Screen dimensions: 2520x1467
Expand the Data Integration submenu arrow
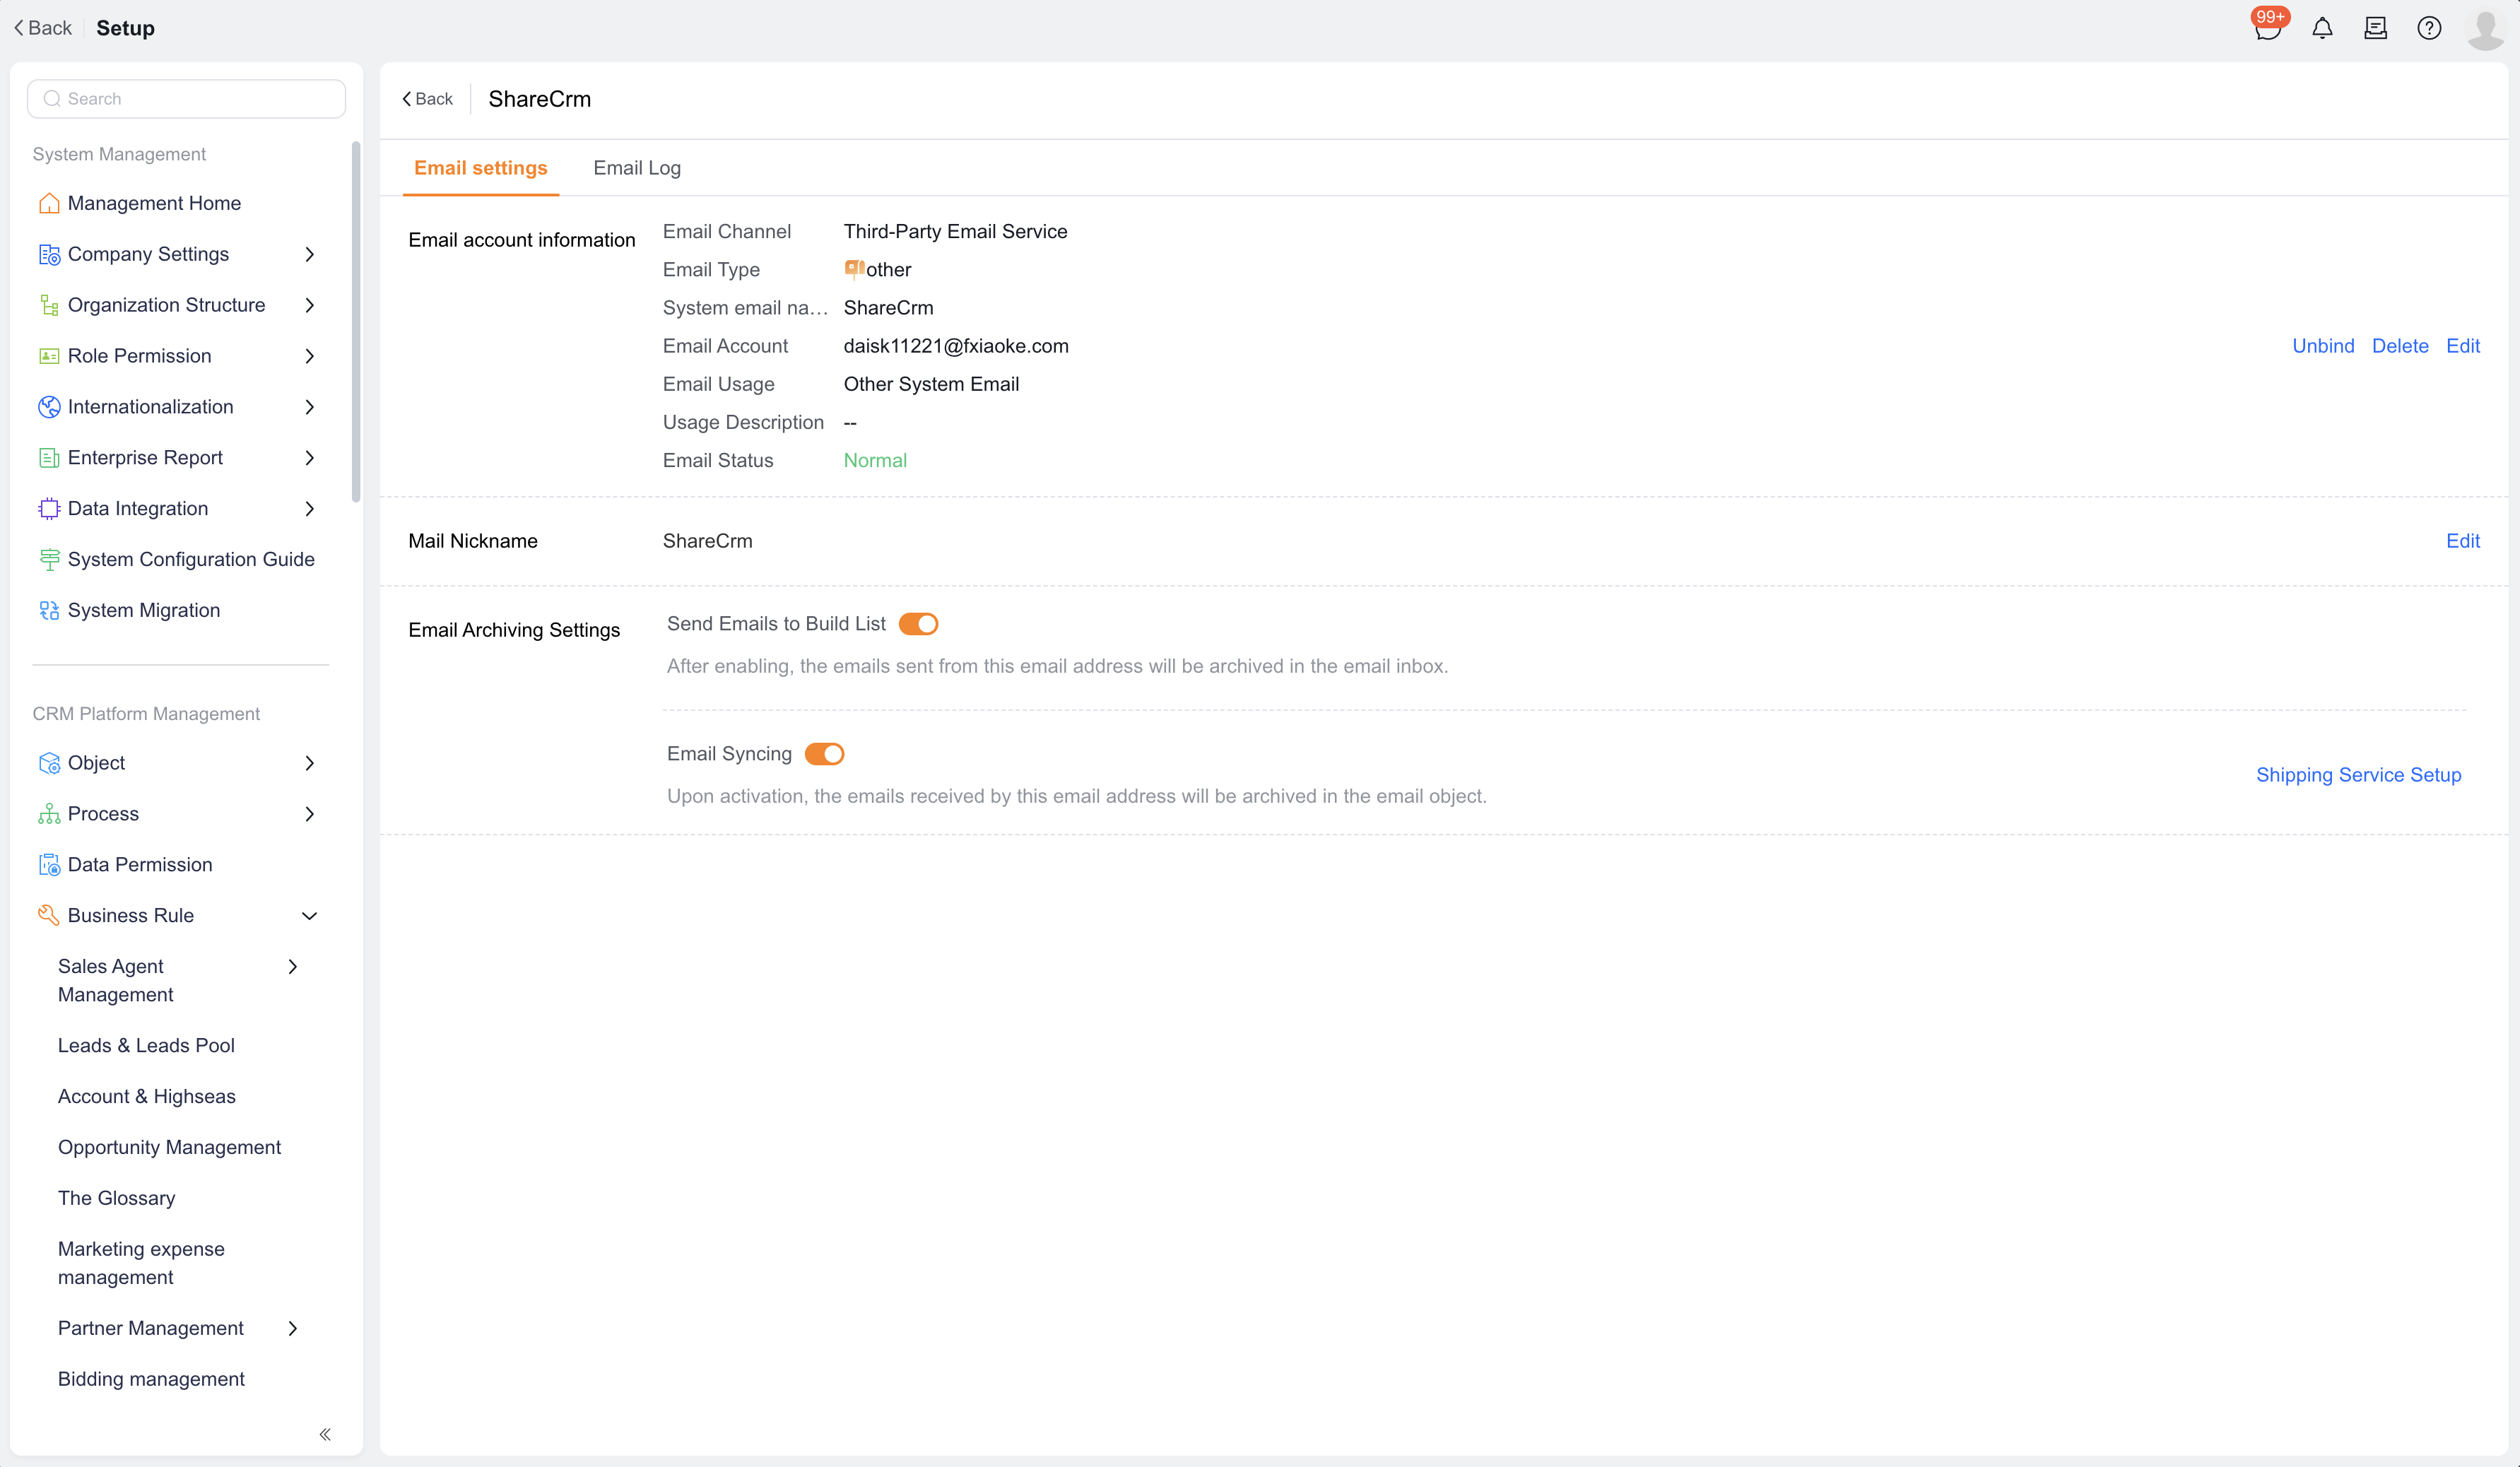coord(310,509)
